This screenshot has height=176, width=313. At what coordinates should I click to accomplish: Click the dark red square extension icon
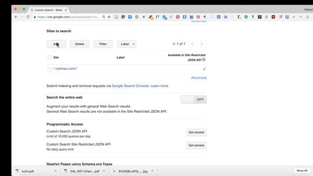(273, 17)
